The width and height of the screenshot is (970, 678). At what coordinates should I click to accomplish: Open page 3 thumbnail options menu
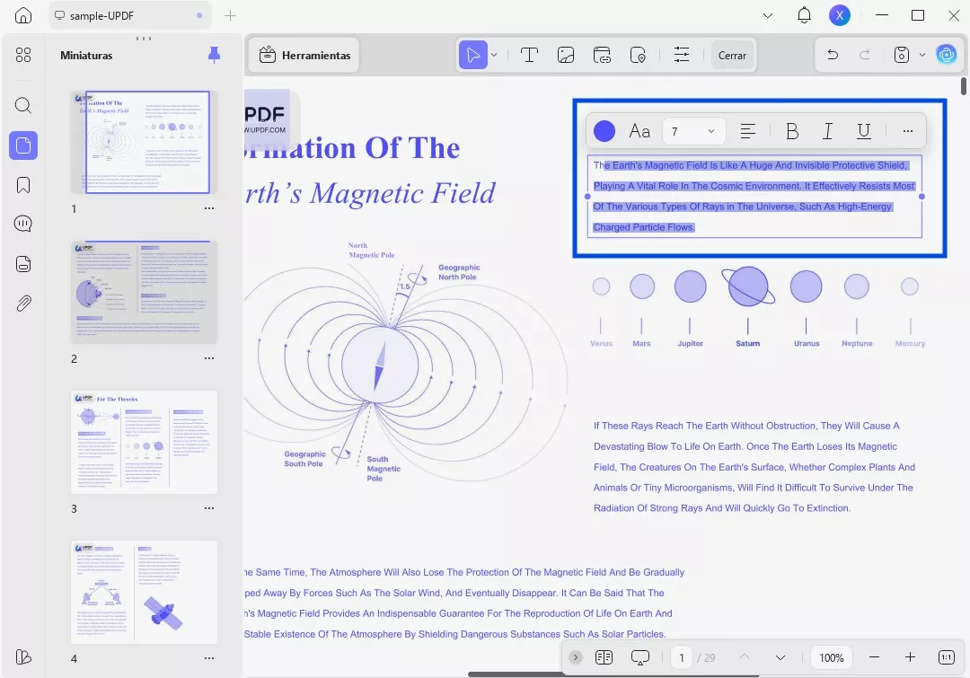[x=209, y=508]
